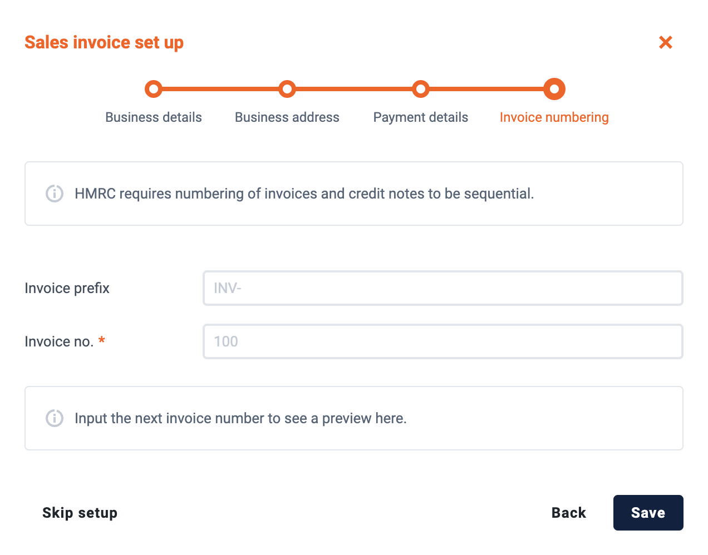Click the Invoice numbering step circle
Image resolution: width=708 pixels, height=555 pixels.
point(554,89)
